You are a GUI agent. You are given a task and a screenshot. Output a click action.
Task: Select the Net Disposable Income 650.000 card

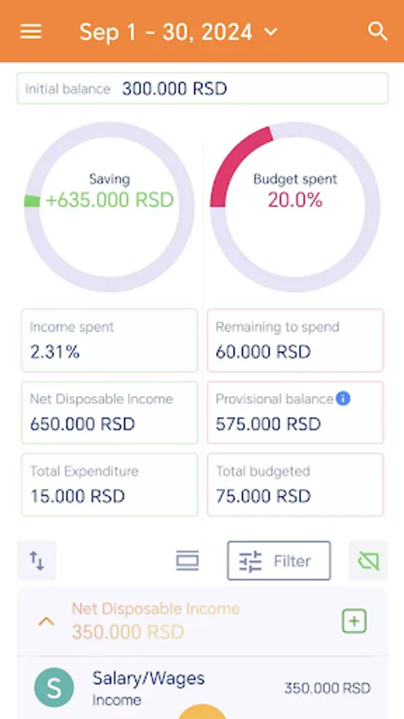109,412
